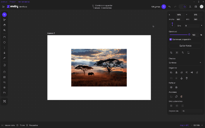This screenshot has height=128, width=205.
Task: Click Mover vista hint in status bar
Action: 10,125
